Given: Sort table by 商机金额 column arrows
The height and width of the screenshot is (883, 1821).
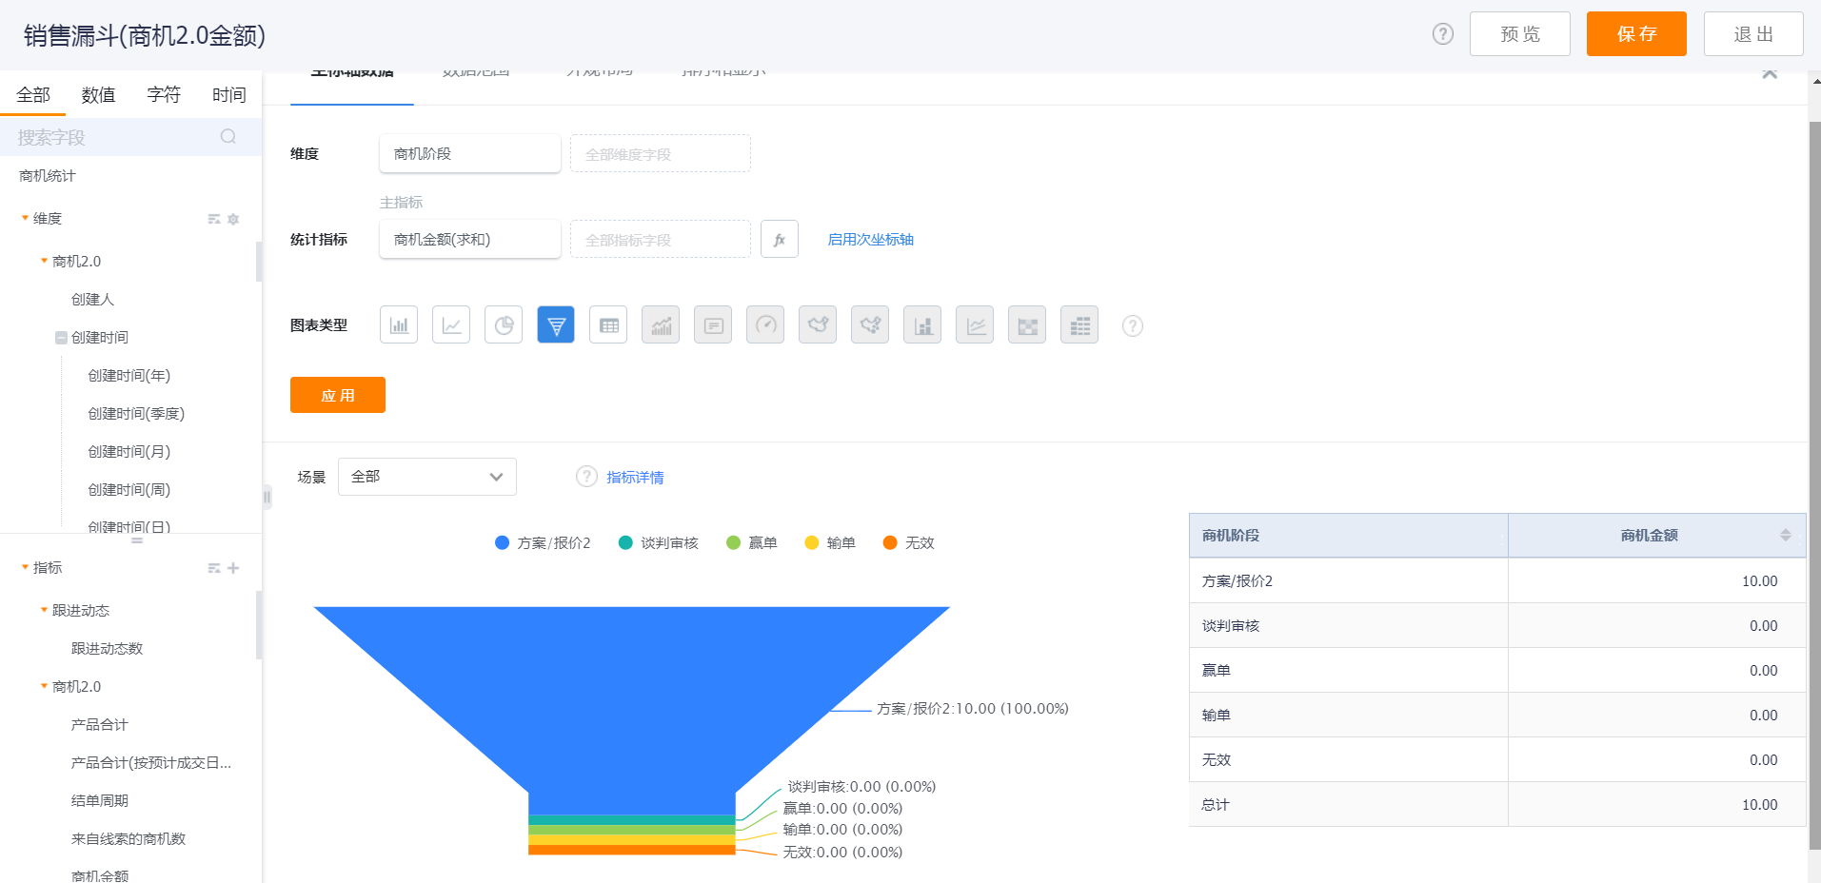Looking at the screenshot, I should pos(1786,536).
